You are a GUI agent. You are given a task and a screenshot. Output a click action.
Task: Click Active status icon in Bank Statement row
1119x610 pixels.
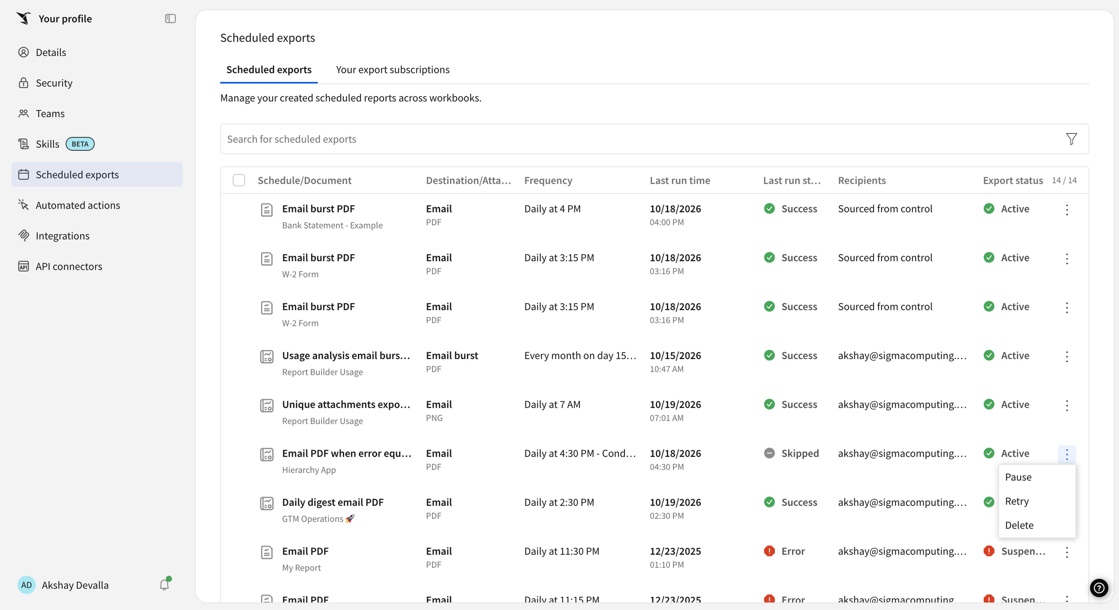click(x=989, y=209)
